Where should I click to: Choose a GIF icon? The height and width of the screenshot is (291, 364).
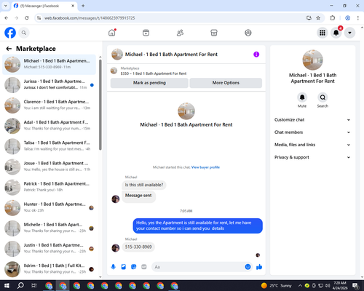click(x=144, y=267)
